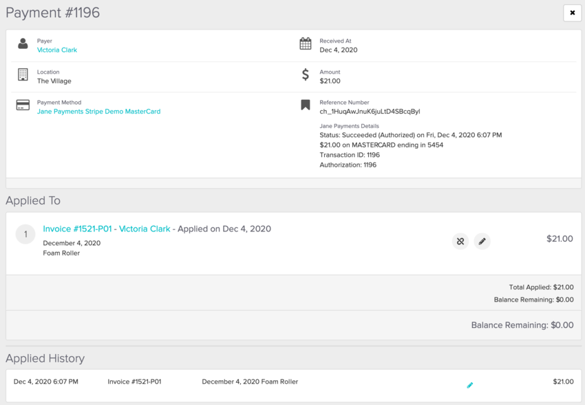585x405 pixels.
Task: Click the Received At calendar icon
Action: [306, 44]
